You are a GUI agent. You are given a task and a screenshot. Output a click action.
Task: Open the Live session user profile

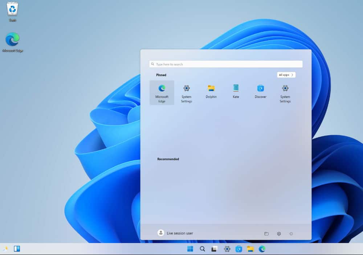[175, 233]
